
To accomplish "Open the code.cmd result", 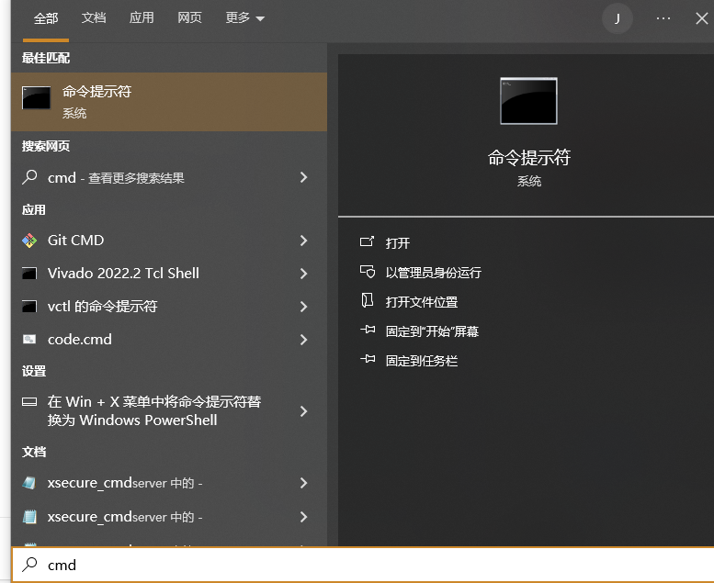I will (169, 340).
